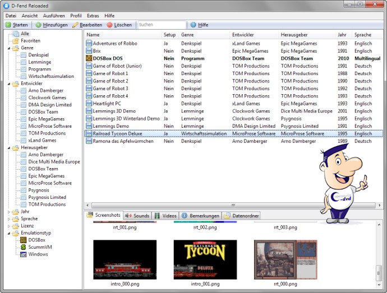Select the Windows emulation type icon
This screenshot has height=293, width=387.
click(x=24, y=254)
